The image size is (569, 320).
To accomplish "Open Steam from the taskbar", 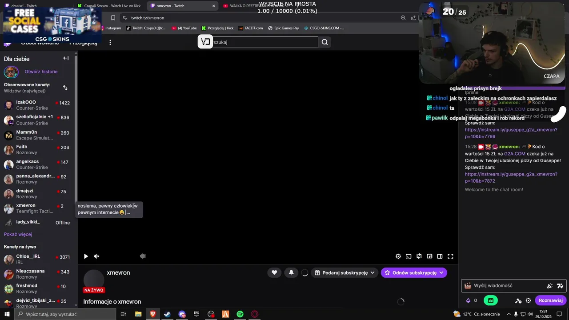I will [x=167, y=314].
